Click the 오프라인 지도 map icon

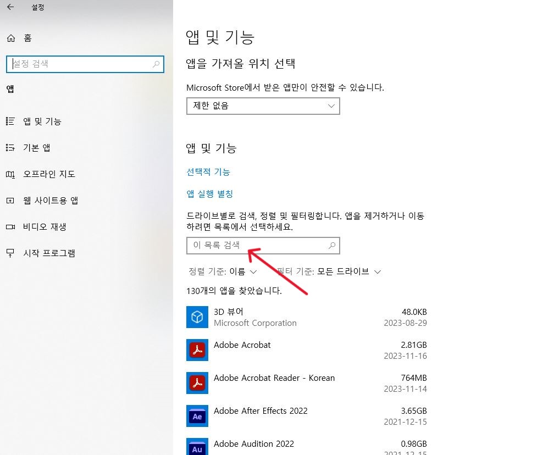[10, 174]
